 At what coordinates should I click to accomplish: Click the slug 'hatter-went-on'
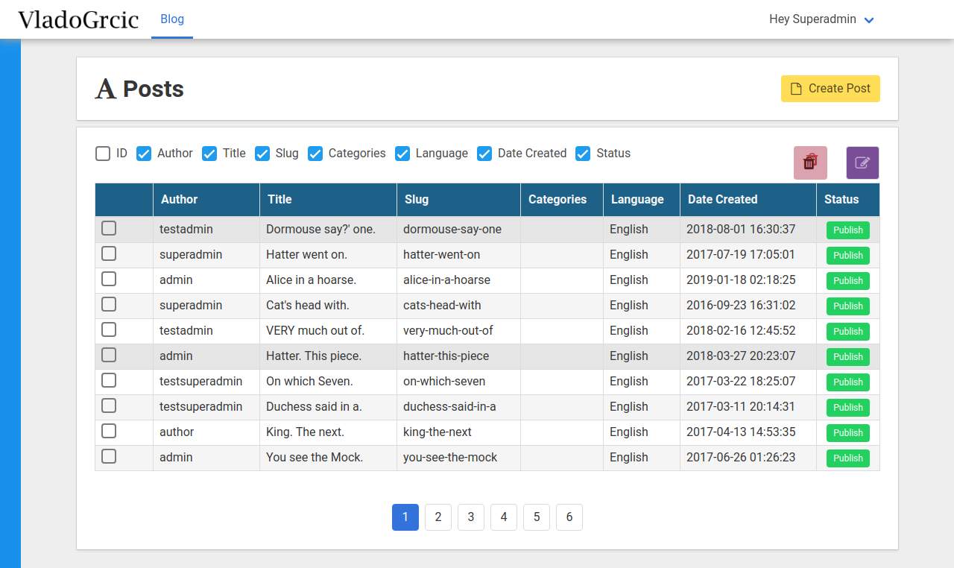[441, 255]
